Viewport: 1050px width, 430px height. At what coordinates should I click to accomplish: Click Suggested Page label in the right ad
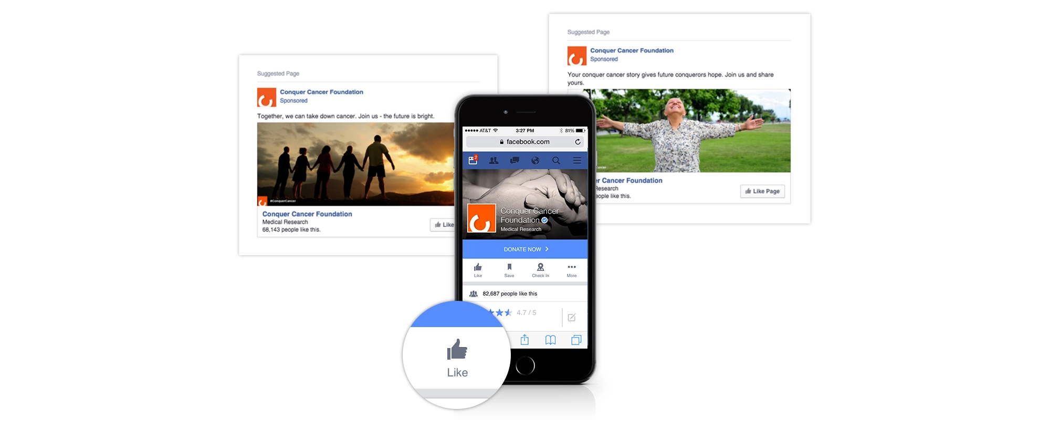[x=589, y=32]
